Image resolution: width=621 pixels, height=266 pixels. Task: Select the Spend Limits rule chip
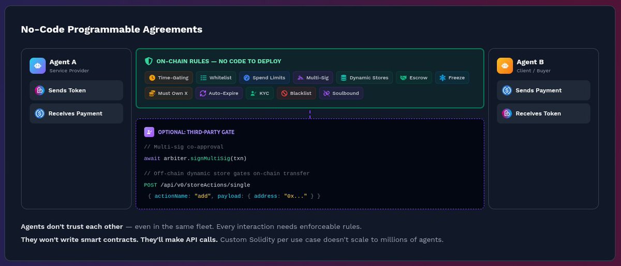[x=264, y=77]
